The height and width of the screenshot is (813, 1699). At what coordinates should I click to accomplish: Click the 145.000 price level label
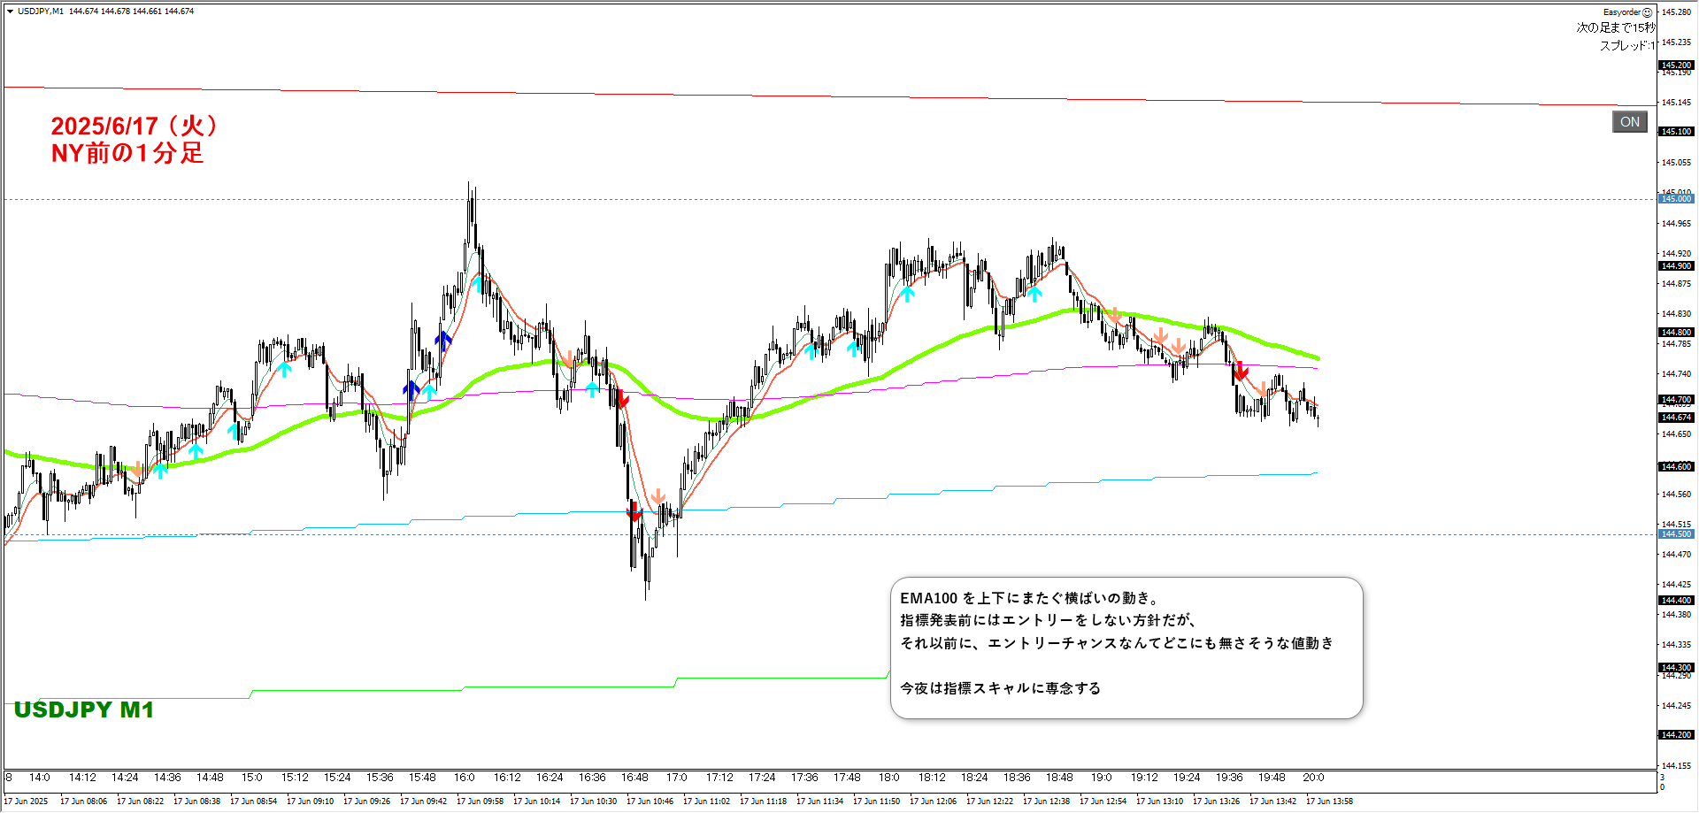point(1675,199)
